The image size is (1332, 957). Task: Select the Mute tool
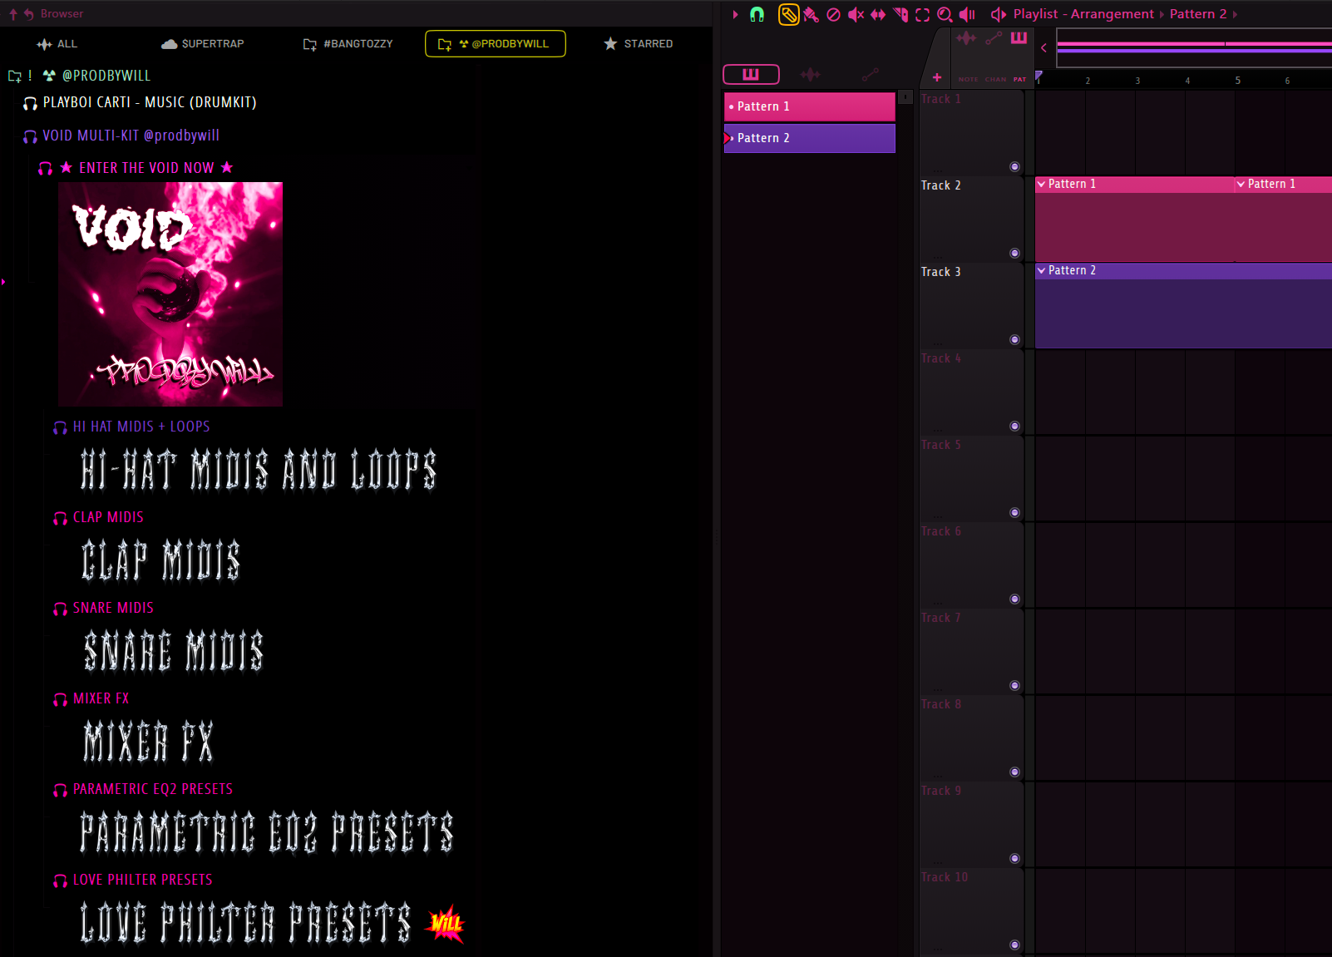[856, 14]
